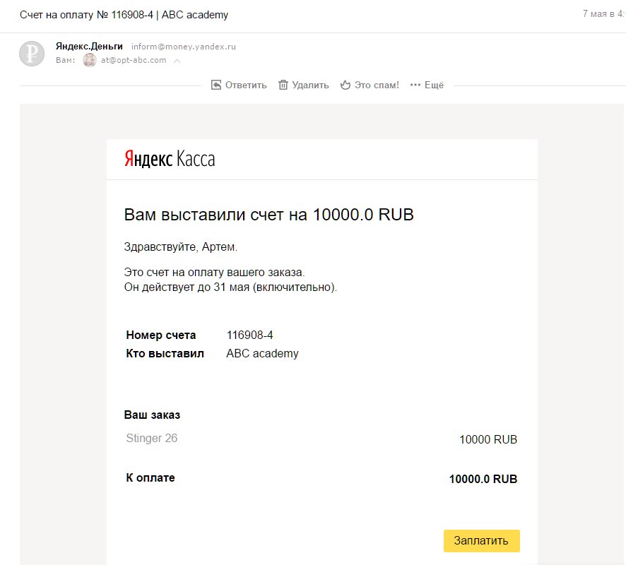Click invoice number 116908-4 in the table
Screen dimensions: 626x565
tap(249, 335)
